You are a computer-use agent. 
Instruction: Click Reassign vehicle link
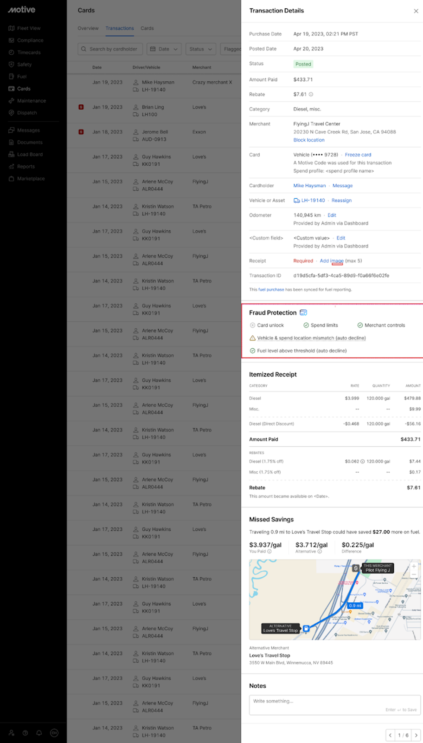pos(341,201)
